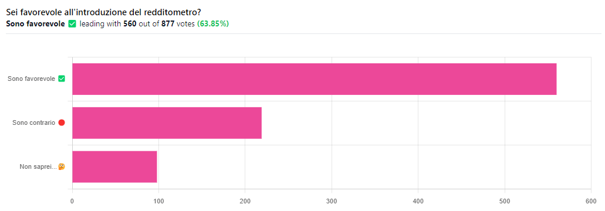Click the Sono contrario axis label

(x=34, y=123)
